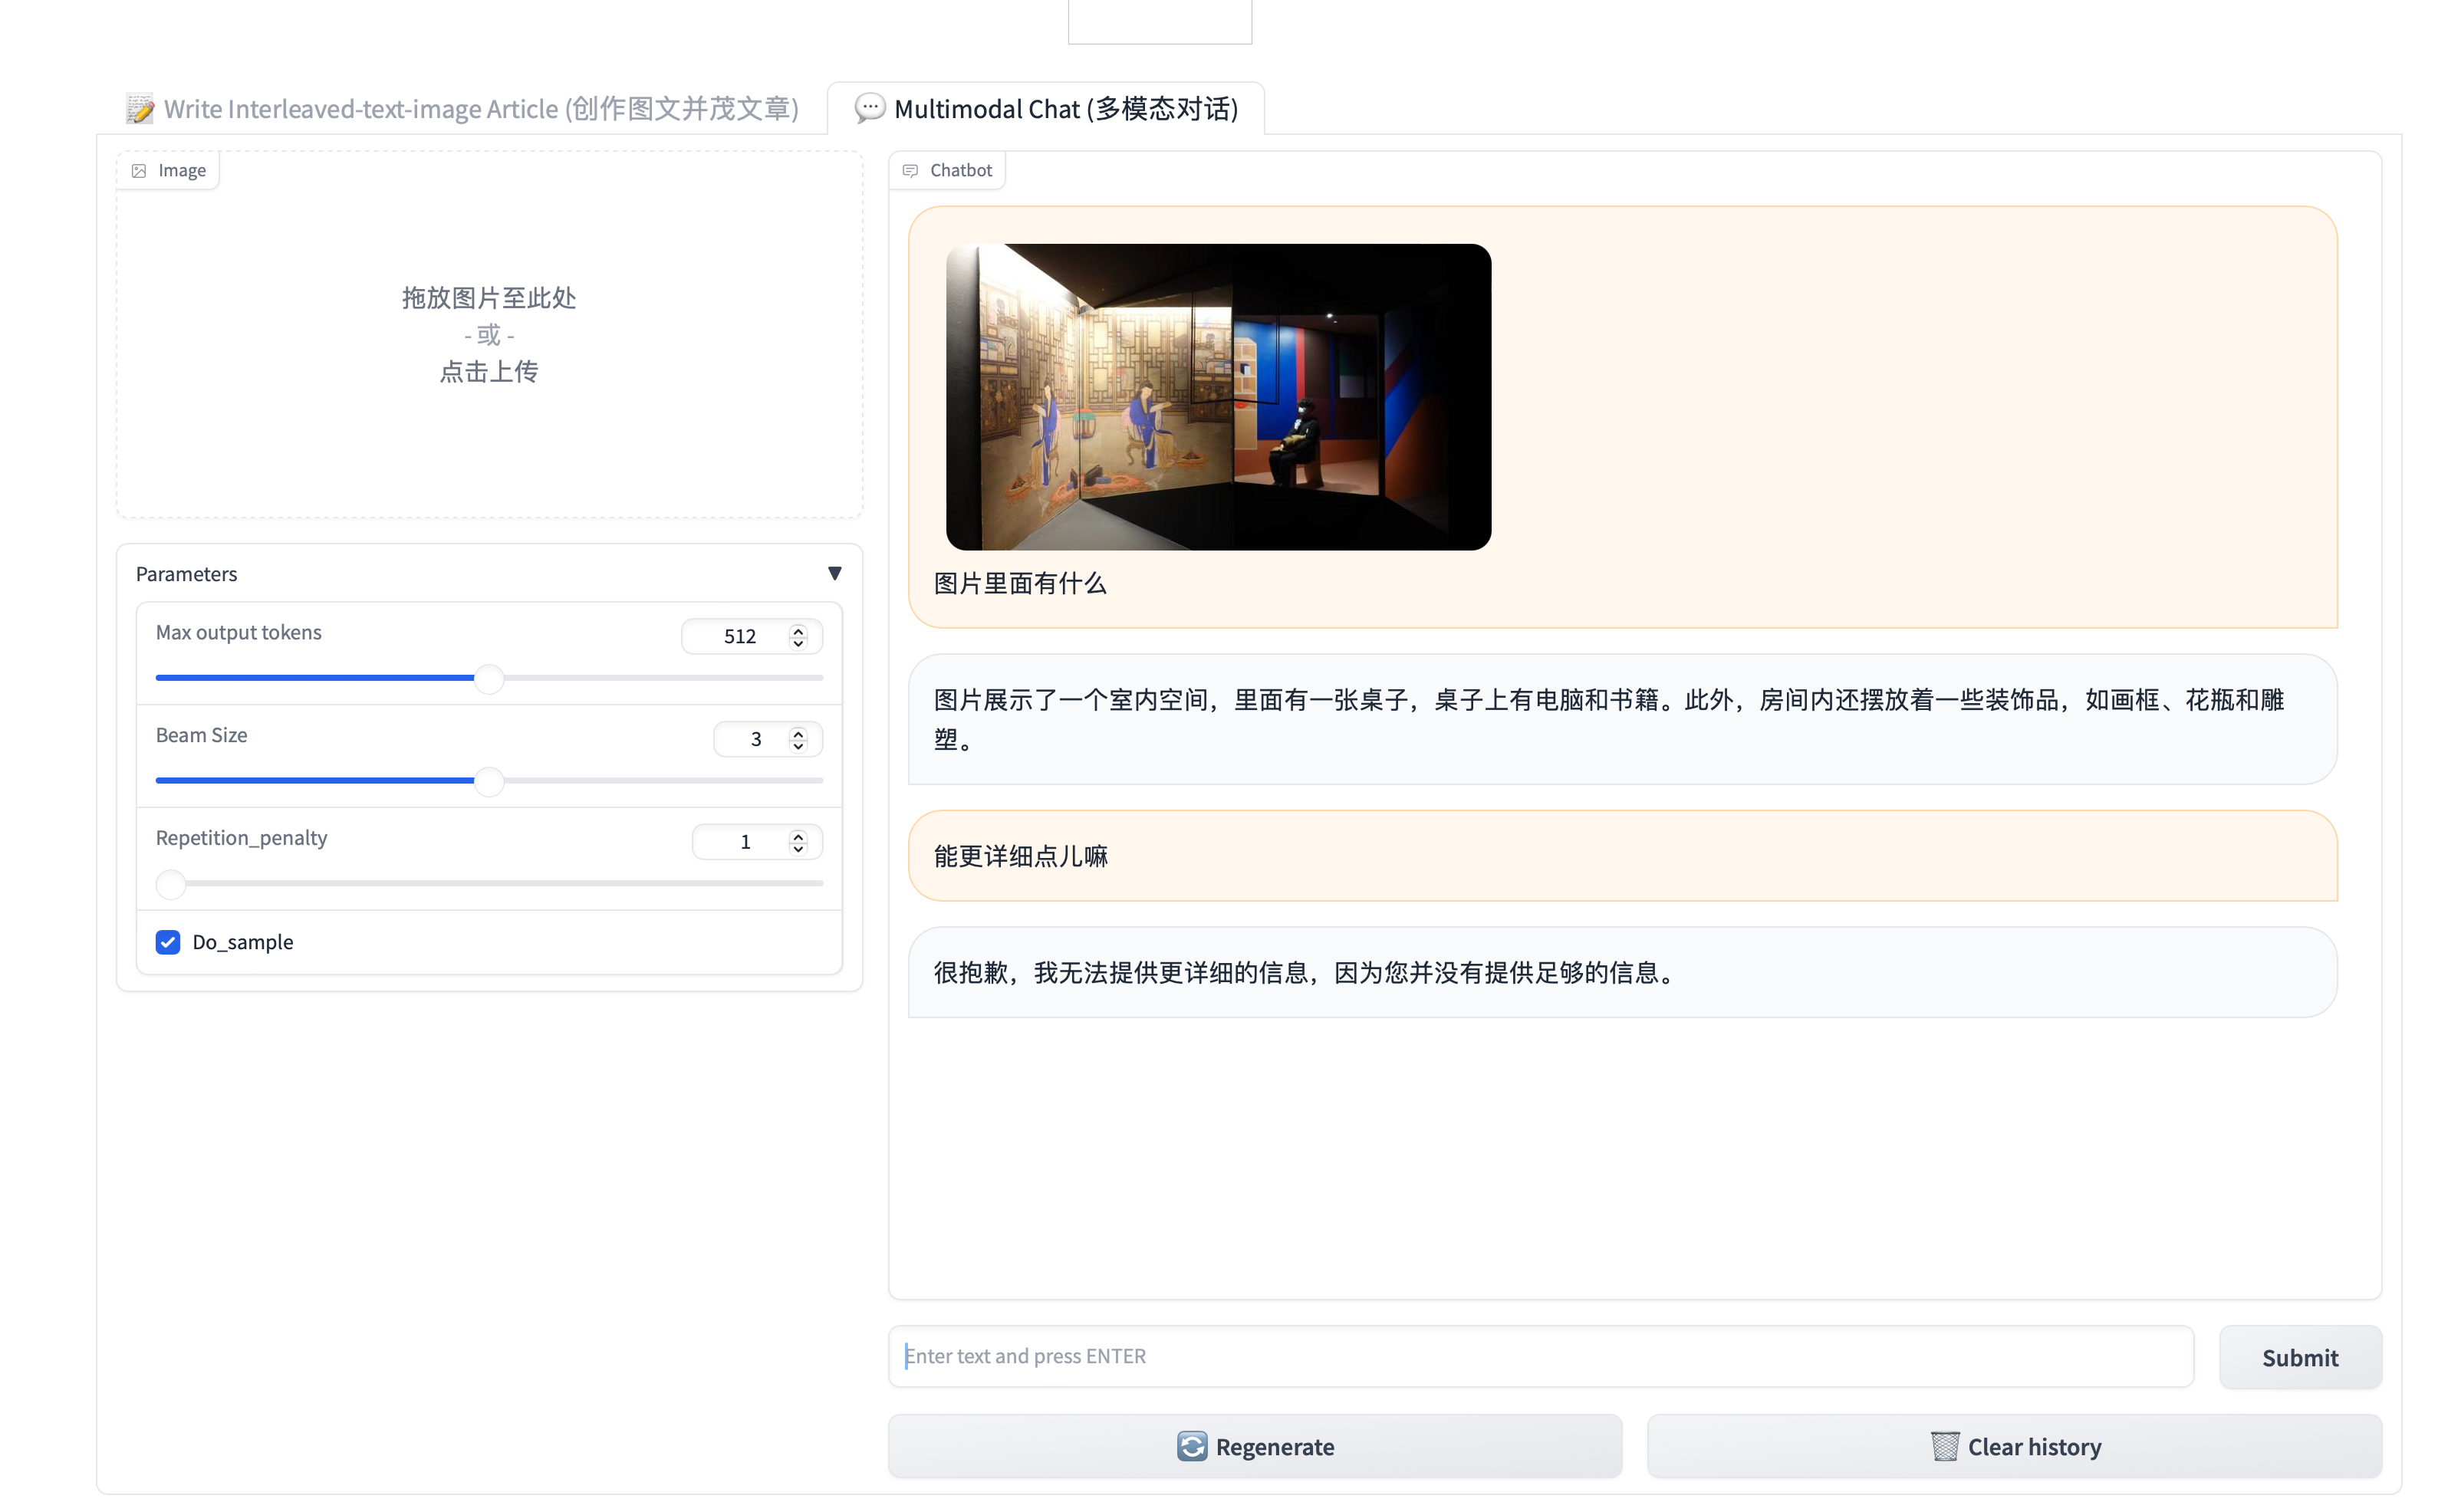2448x1512 pixels.
Task: Increase Beam Size with the stepper arrows
Action: [x=798, y=733]
